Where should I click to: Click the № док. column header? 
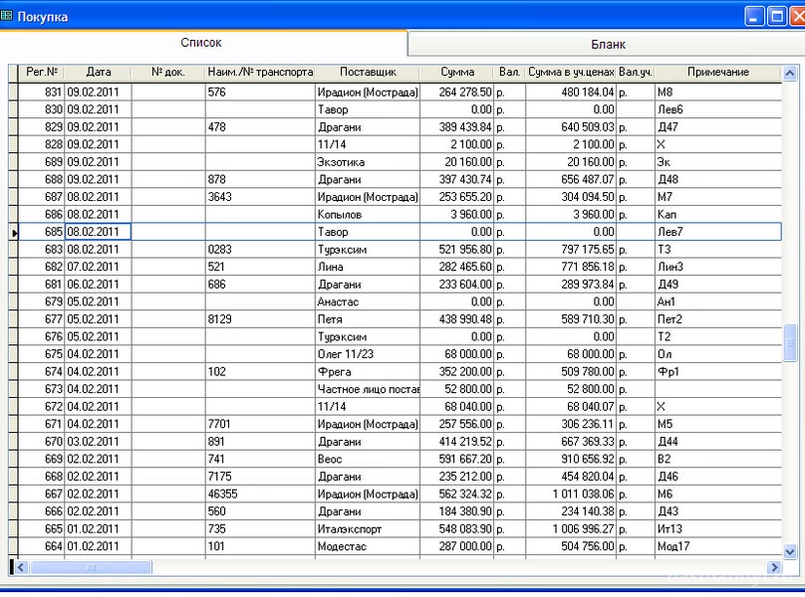tap(168, 73)
